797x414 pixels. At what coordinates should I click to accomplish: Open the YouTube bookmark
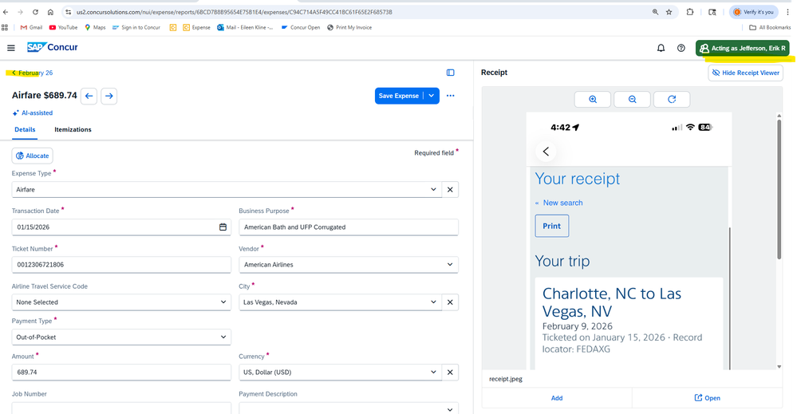coord(64,27)
